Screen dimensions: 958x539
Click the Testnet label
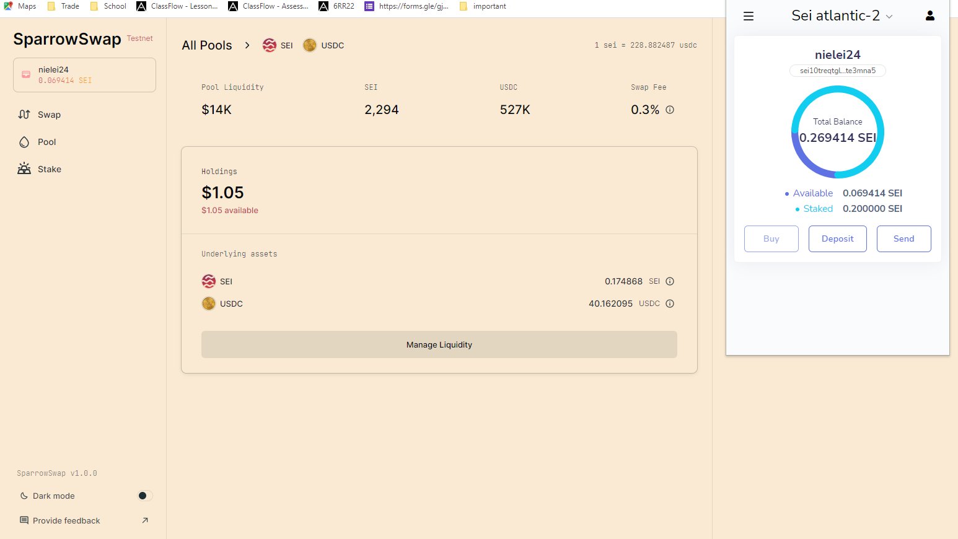[x=140, y=38]
